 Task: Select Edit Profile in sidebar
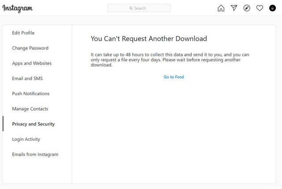[x=23, y=33]
